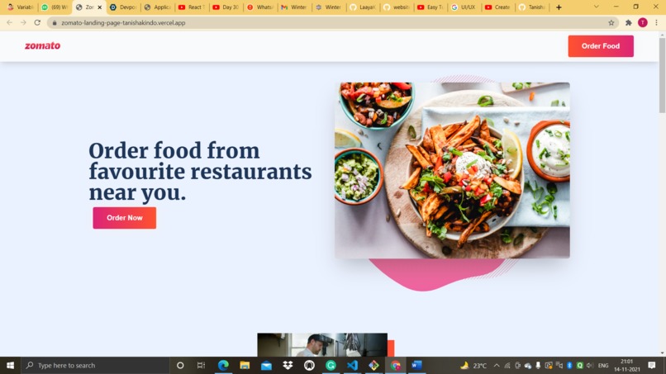Launch Microsoft Edge from taskbar
This screenshot has width=666, height=374.
(x=223, y=365)
